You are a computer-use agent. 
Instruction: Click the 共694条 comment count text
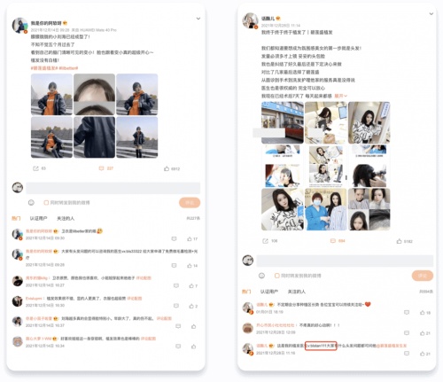pyautogui.click(x=426, y=292)
